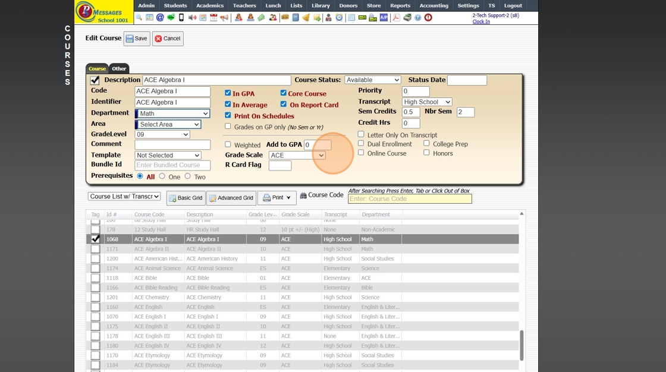
Task: Open the printer with check icon
Action: [x=373, y=17]
